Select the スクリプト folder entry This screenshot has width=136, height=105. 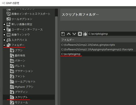[x=21, y=97]
